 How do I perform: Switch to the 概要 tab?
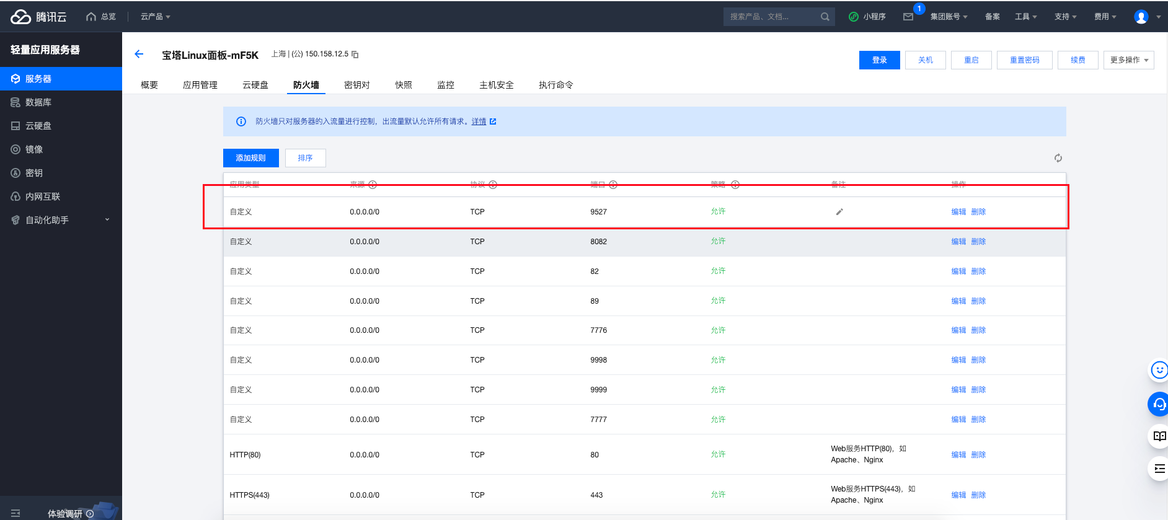tap(149, 85)
